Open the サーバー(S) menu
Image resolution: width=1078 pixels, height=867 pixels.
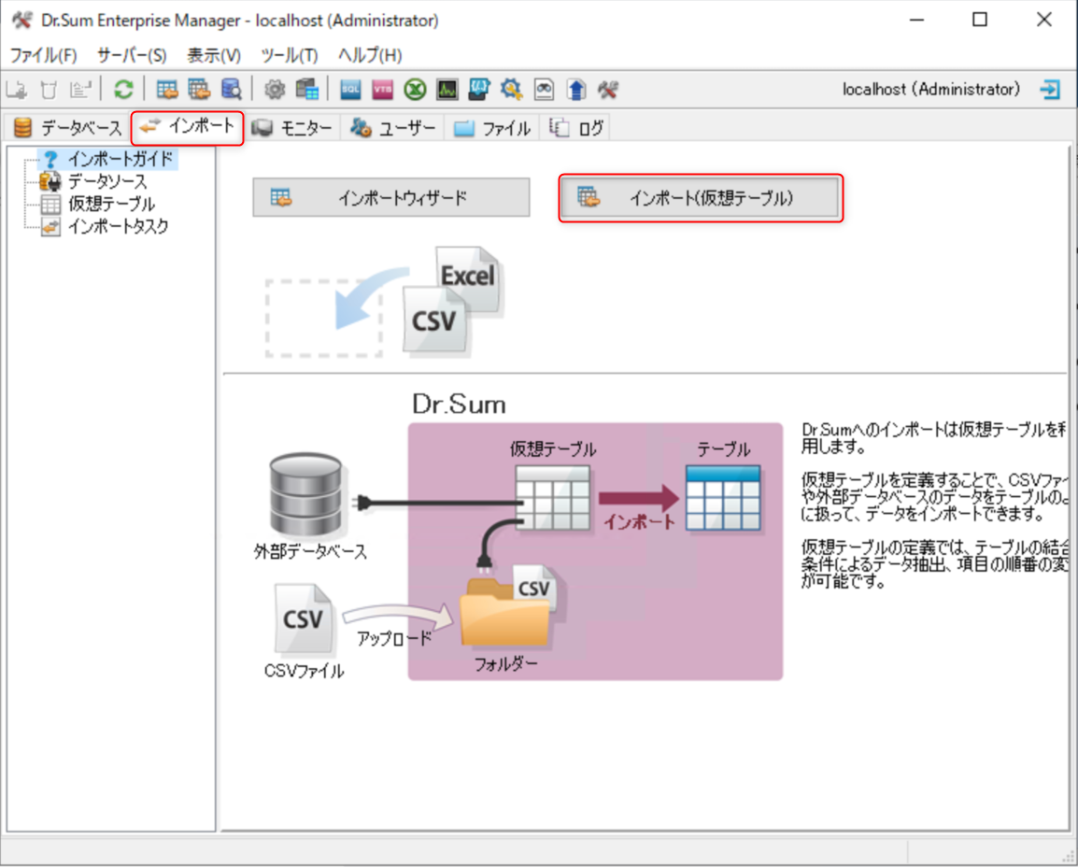pos(132,55)
